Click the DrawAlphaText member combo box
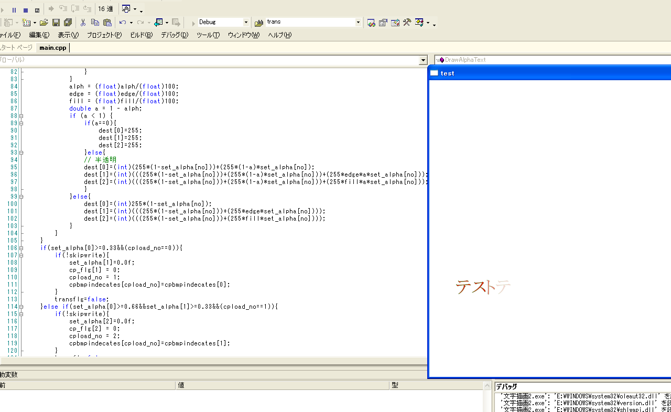 tap(553, 60)
